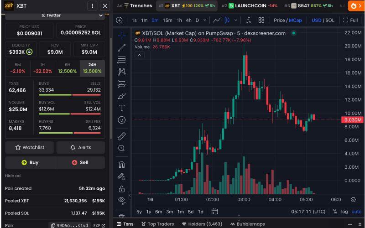Viewport: 365px width, 228px height.
Task: Open the trending #2 LAUNCHCOIN token
Action: pos(249,5)
